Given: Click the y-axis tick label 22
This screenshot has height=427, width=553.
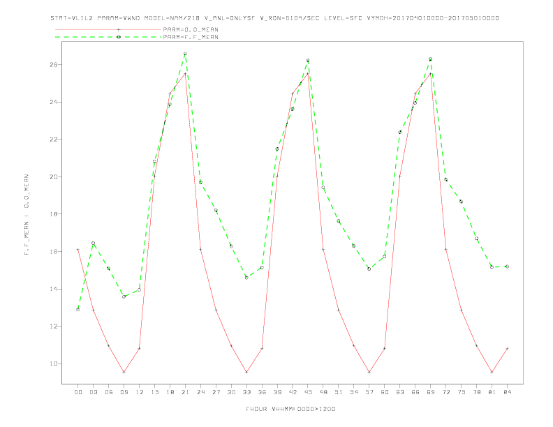Looking at the screenshot, I should click(54, 140).
